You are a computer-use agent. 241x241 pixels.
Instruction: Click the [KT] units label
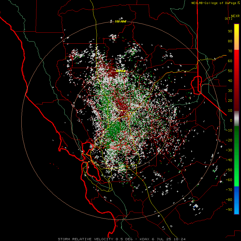(x=229, y=18)
